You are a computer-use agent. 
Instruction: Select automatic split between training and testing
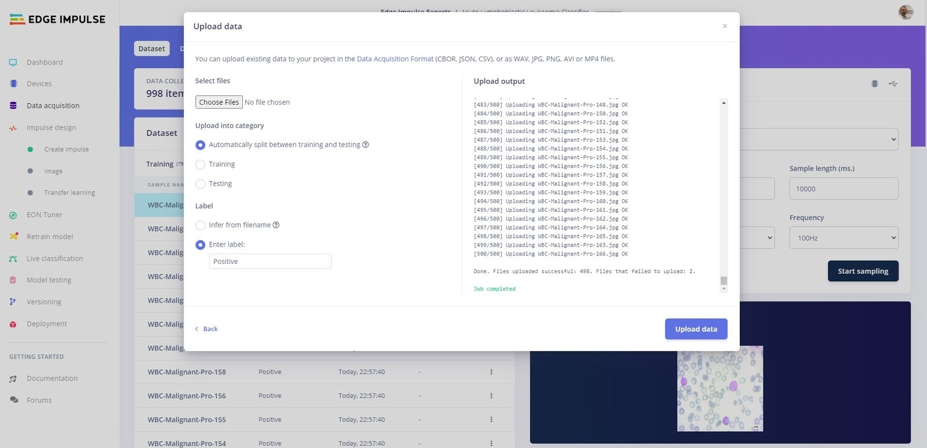click(x=200, y=145)
